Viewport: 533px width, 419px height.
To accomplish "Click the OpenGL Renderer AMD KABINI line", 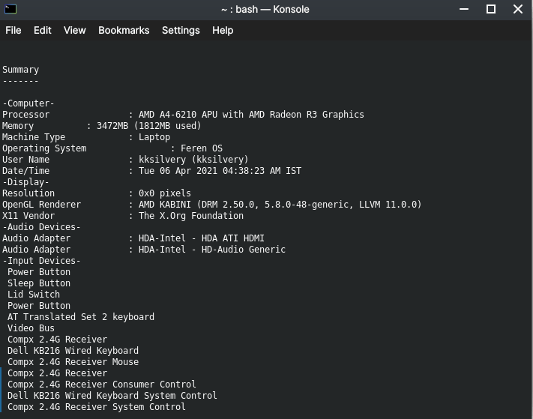I will 212,204.
